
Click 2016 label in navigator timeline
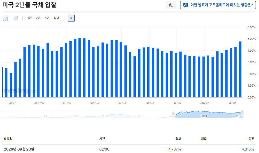point(76,116)
